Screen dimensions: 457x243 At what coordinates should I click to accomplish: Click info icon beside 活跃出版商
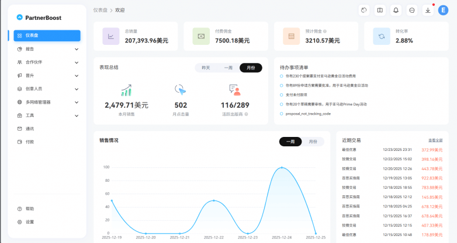(x=246, y=114)
